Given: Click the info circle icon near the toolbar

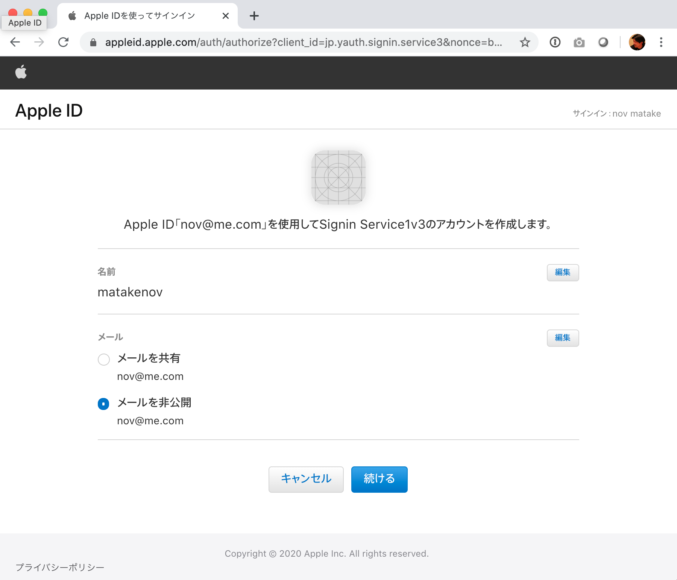Looking at the screenshot, I should [x=554, y=42].
